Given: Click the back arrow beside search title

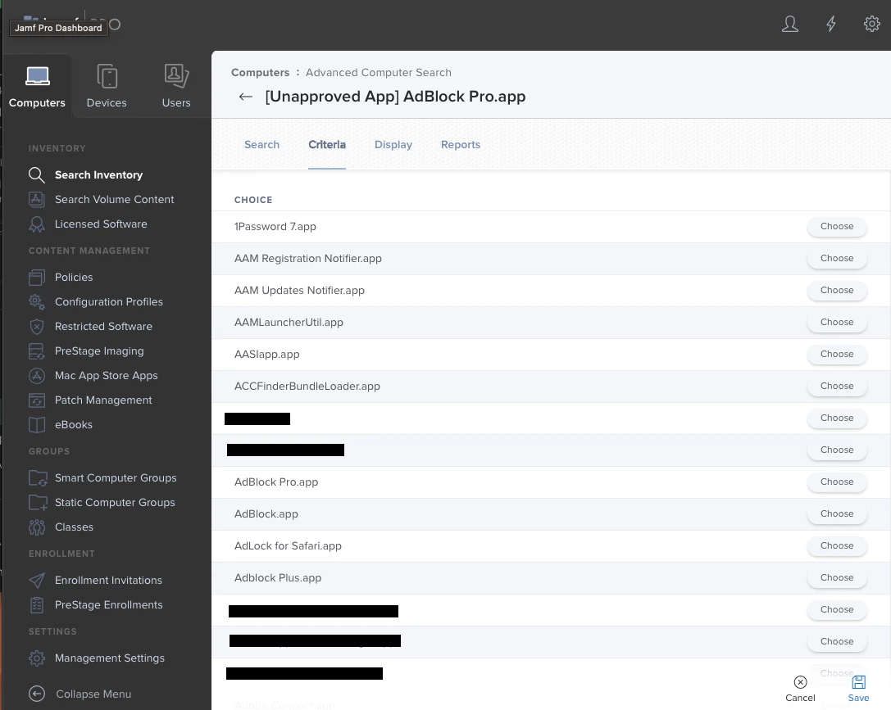Looking at the screenshot, I should tap(245, 97).
